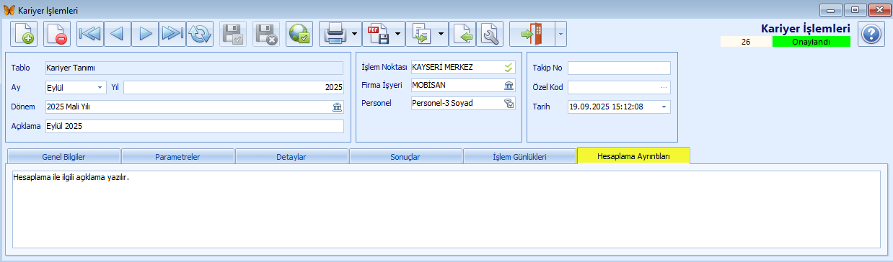Click the Açıklama field with Eylül 2025
893x262 pixels.
pos(194,126)
